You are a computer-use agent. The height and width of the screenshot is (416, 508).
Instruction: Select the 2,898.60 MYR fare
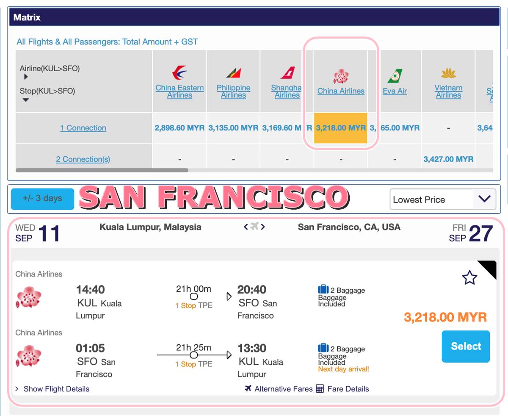tap(179, 128)
